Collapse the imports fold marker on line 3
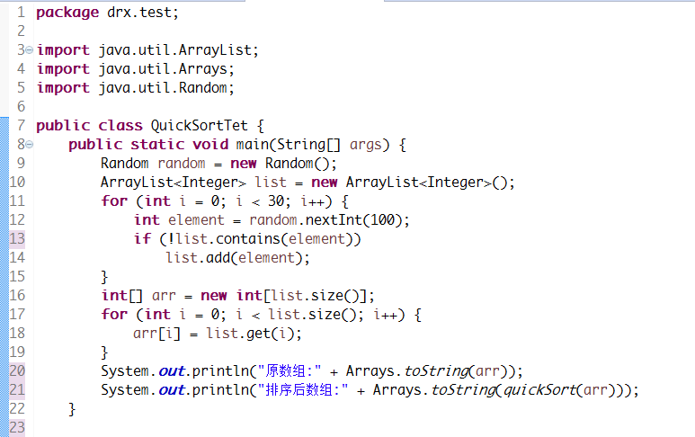 point(29,49)
